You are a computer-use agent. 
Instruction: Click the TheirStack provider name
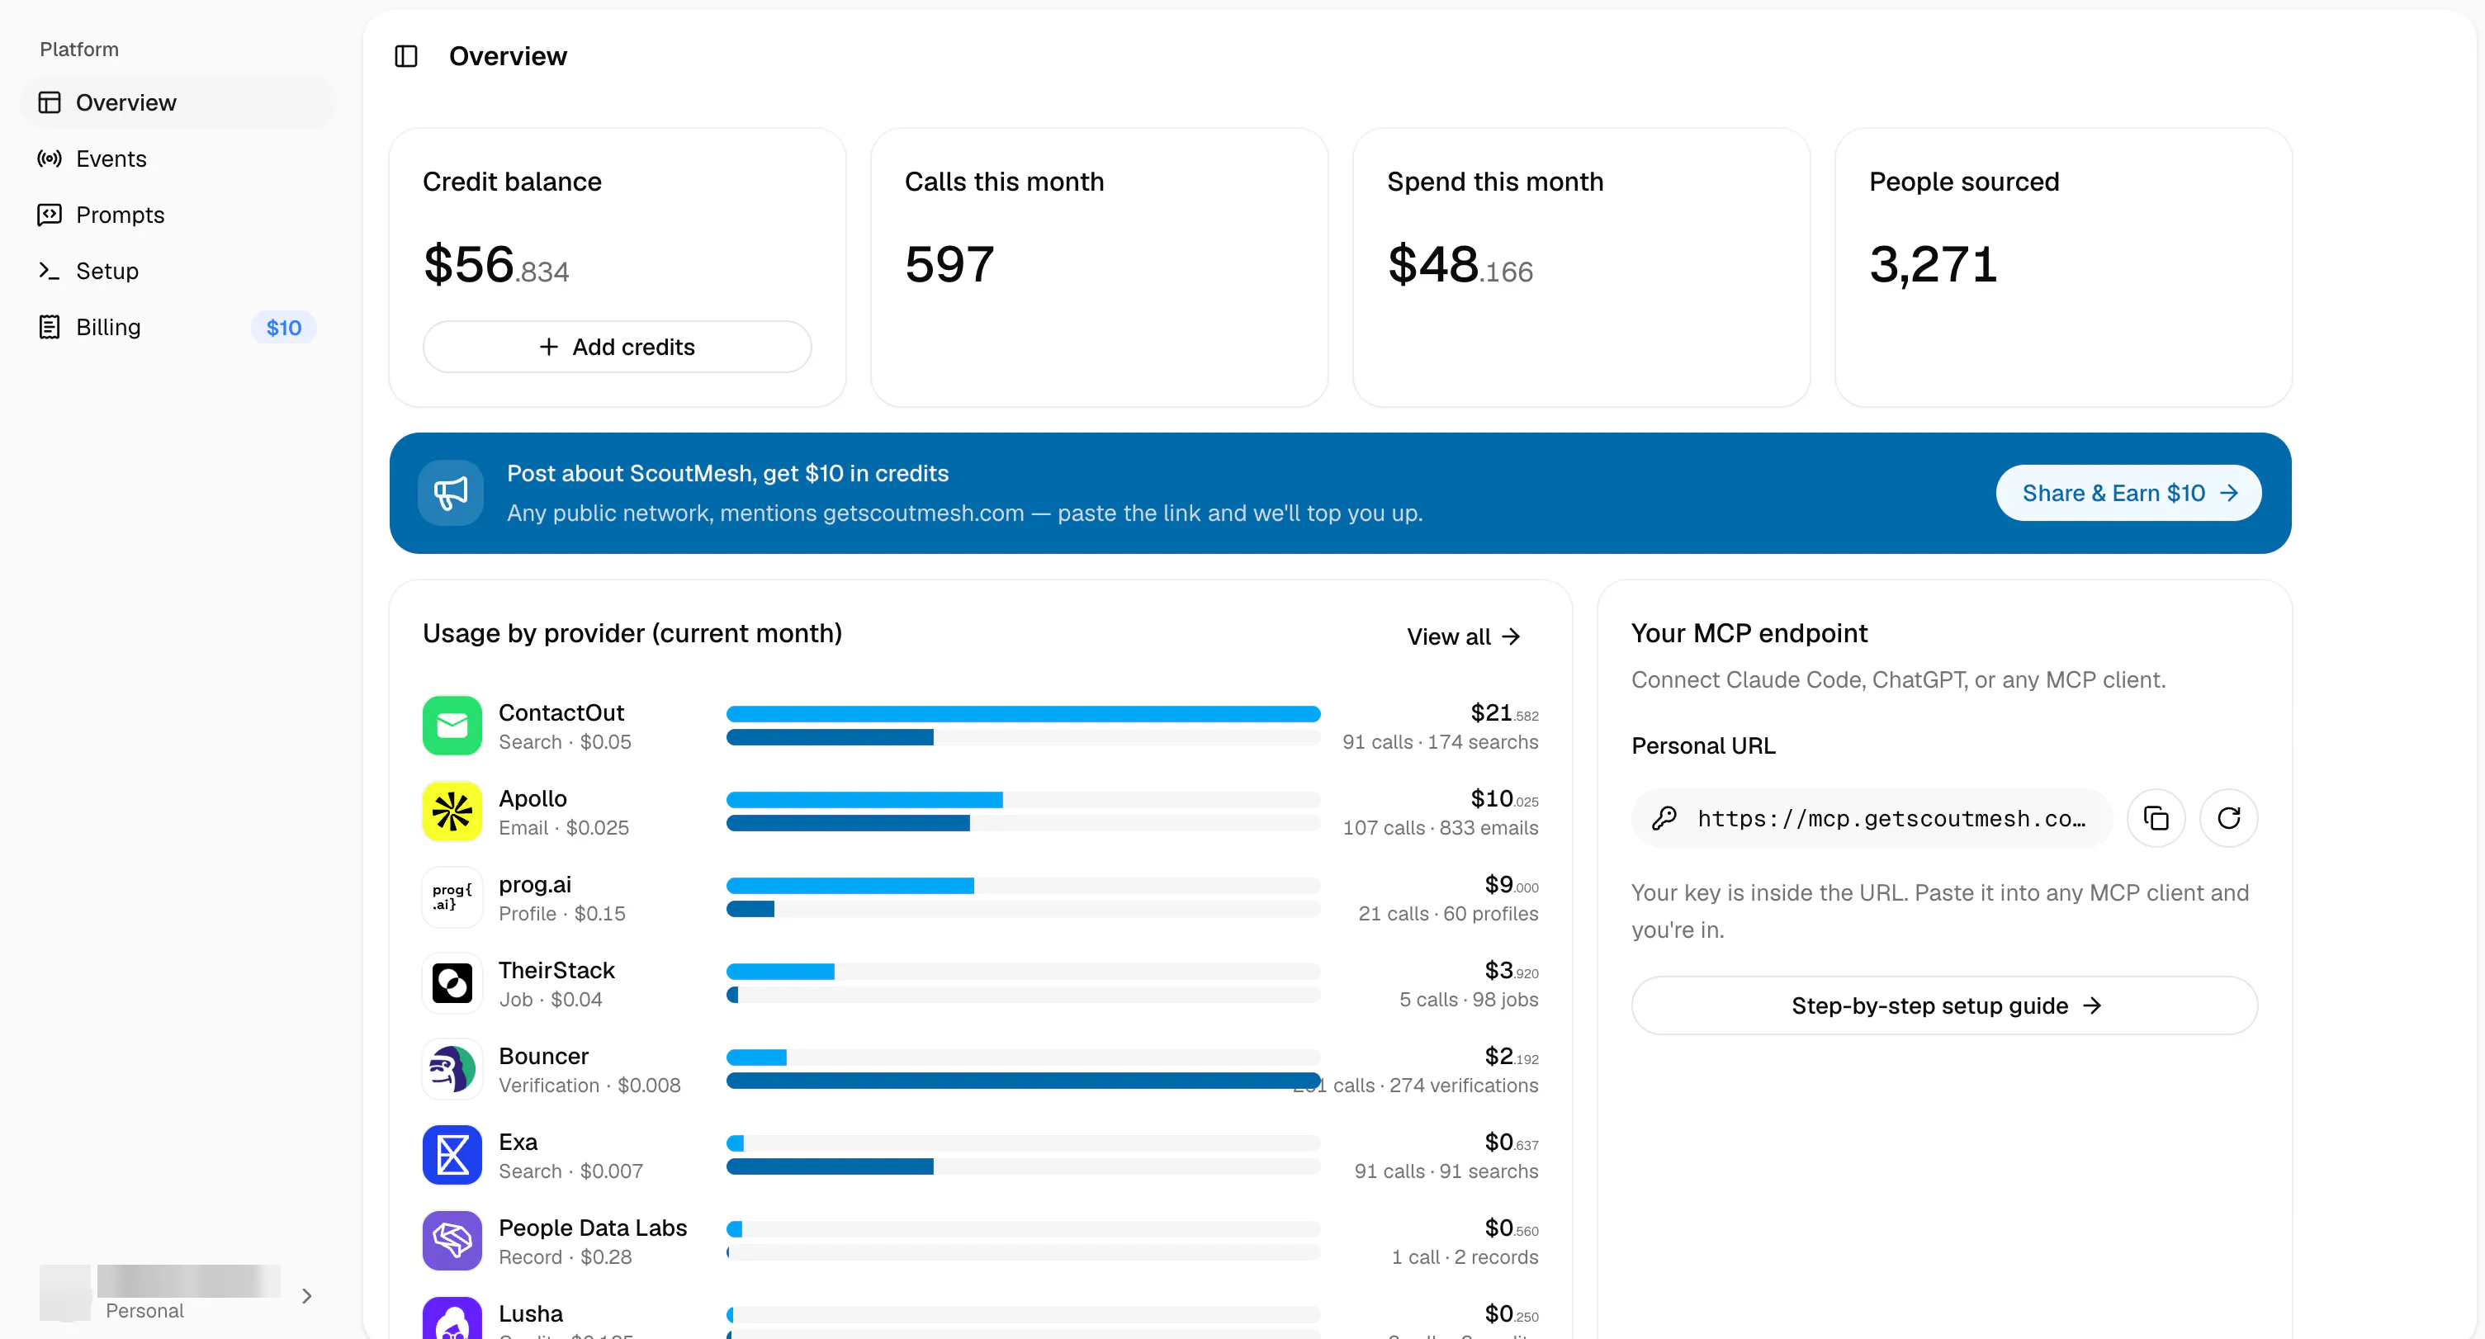pos(556,971)
